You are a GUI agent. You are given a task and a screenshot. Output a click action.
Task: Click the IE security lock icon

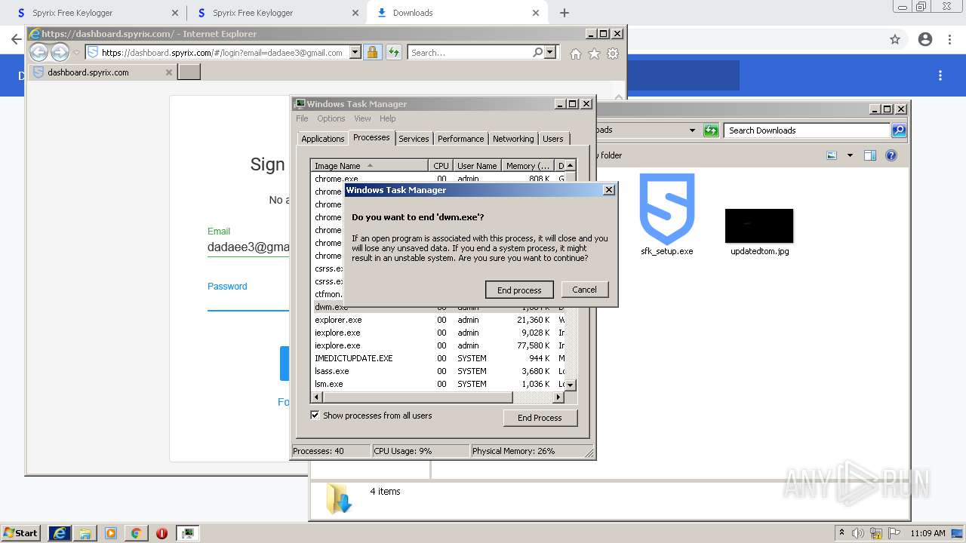point(372,53)
